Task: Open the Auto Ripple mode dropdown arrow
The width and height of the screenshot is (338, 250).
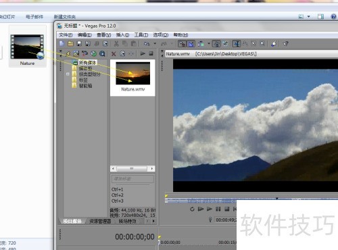Action: [209, 43]
